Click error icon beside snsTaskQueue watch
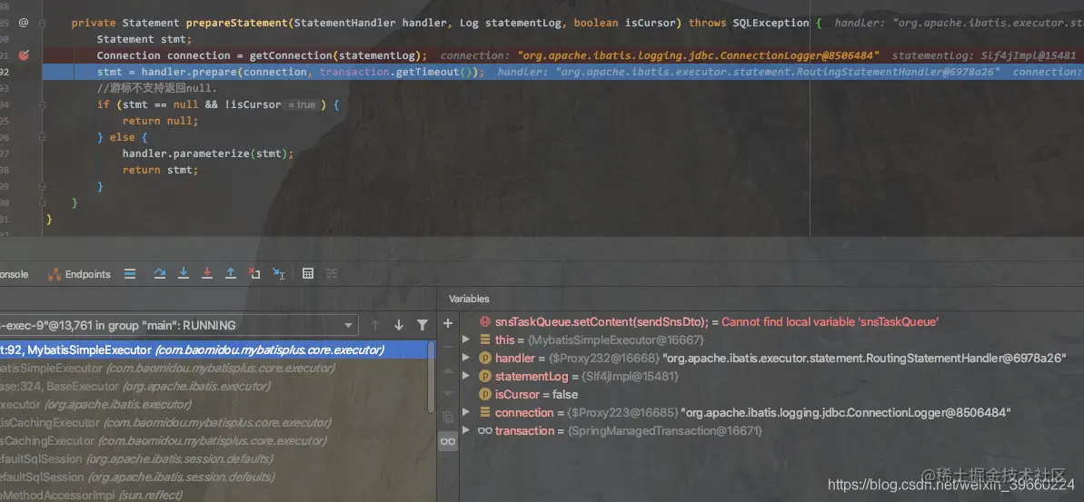 pyautogui.click(x=484, y=321)
